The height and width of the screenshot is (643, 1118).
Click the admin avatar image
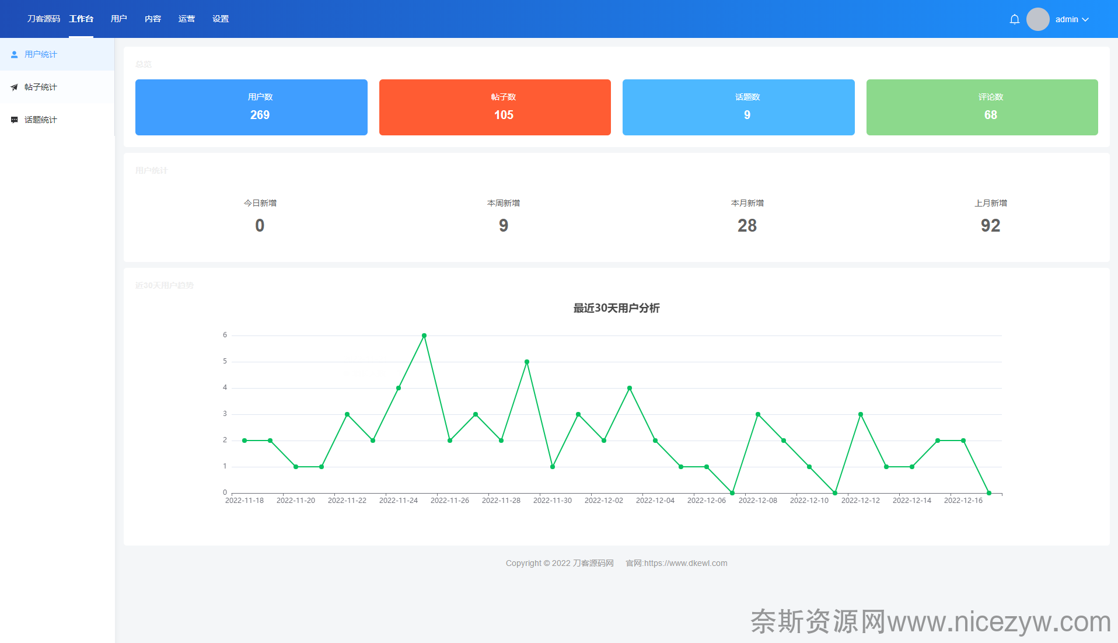[x=1037, y=19]
